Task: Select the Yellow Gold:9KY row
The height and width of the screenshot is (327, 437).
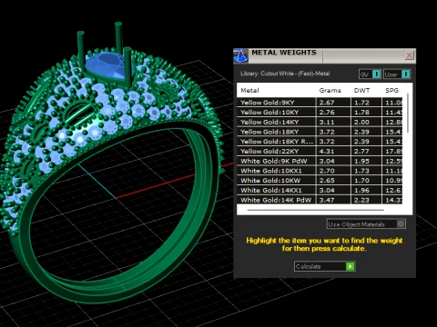Action: point(320,103)
